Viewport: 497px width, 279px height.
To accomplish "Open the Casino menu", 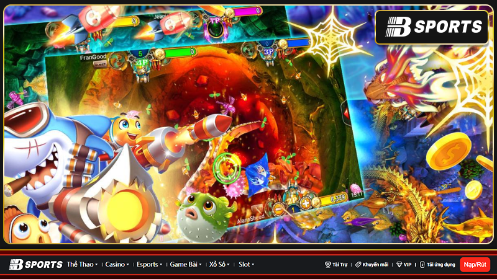I will 115,265.
